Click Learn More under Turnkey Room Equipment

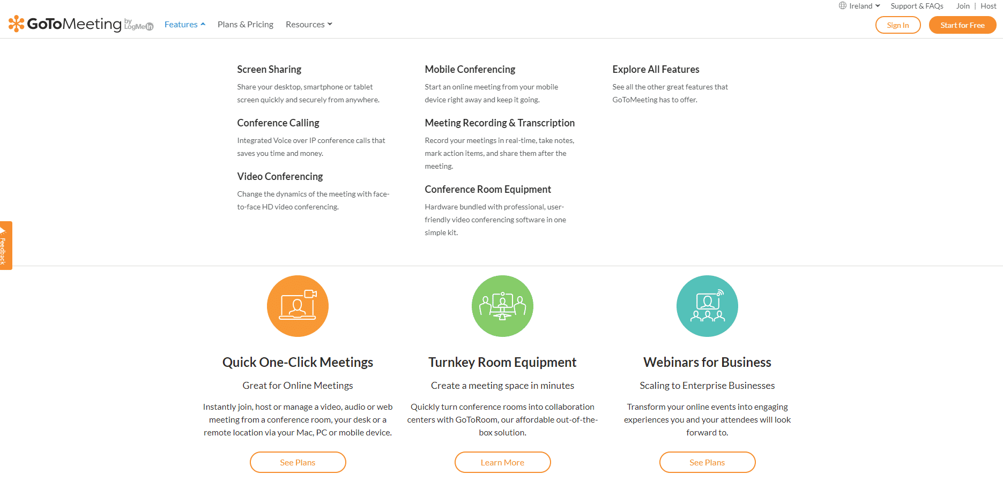(x=502, y=462)
